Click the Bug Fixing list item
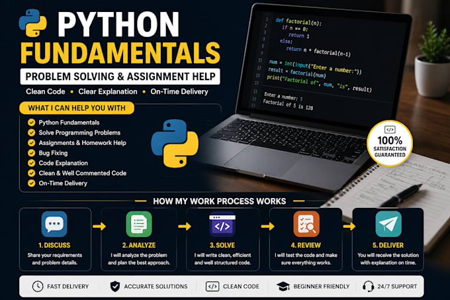Image resolution: width=450 pixels, height=300 pixels. click(54, 153)
